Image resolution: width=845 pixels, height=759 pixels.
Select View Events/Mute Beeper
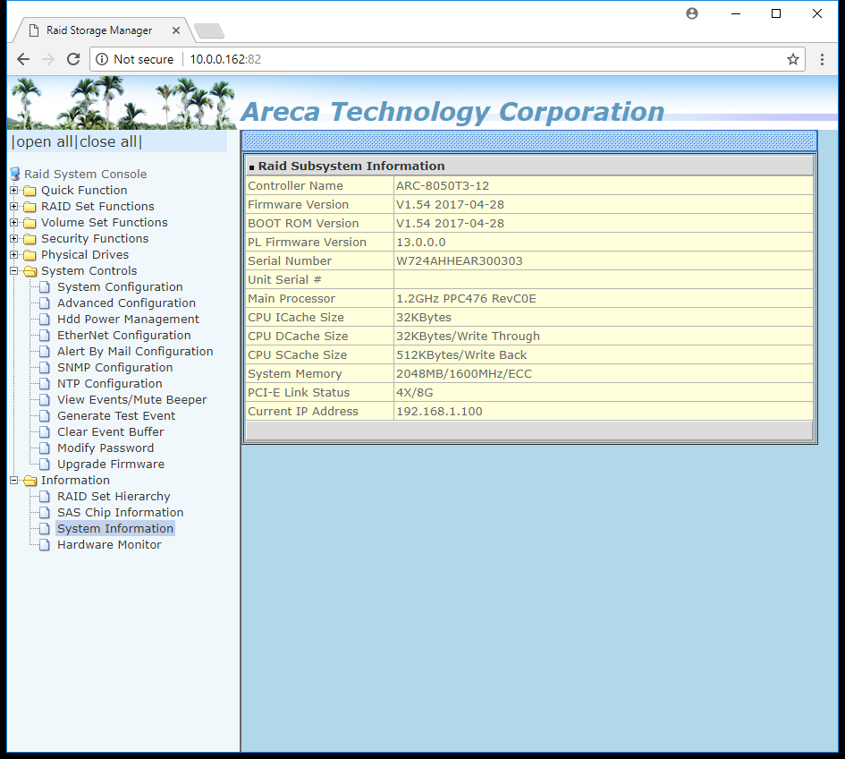point(132,400)
